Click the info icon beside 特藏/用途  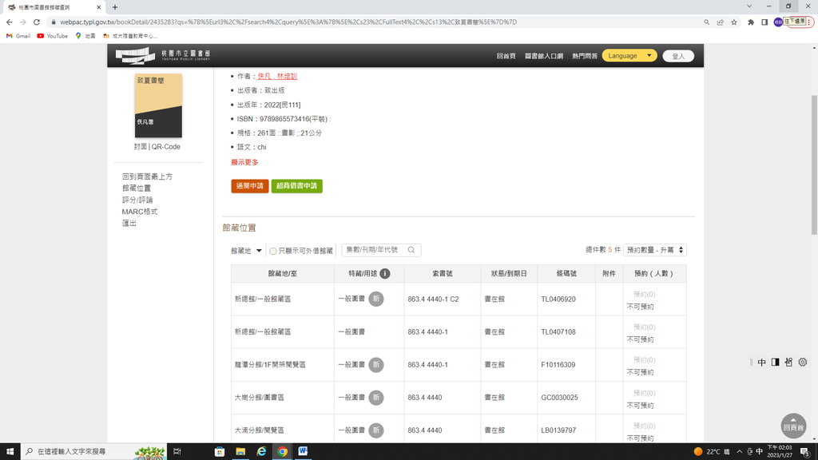click(x=385, y=273)
